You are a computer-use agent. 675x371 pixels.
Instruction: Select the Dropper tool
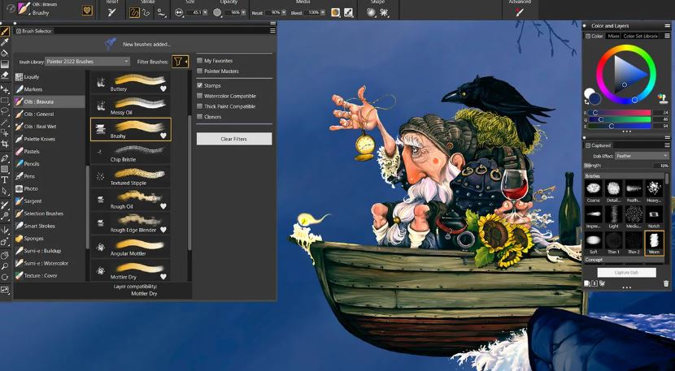5,42
